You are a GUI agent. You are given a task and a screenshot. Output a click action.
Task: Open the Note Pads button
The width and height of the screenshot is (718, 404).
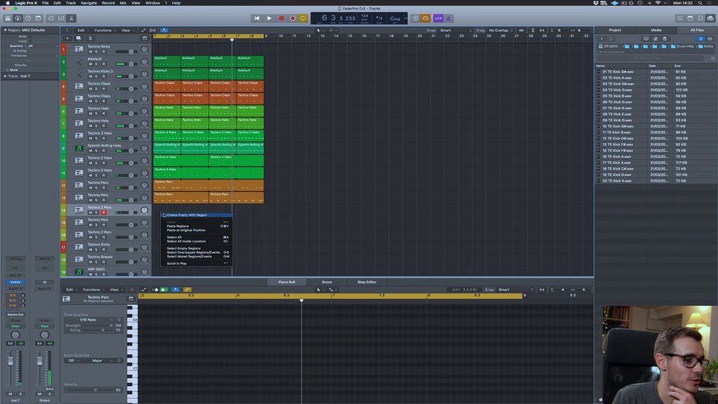(x=690, y=18)
